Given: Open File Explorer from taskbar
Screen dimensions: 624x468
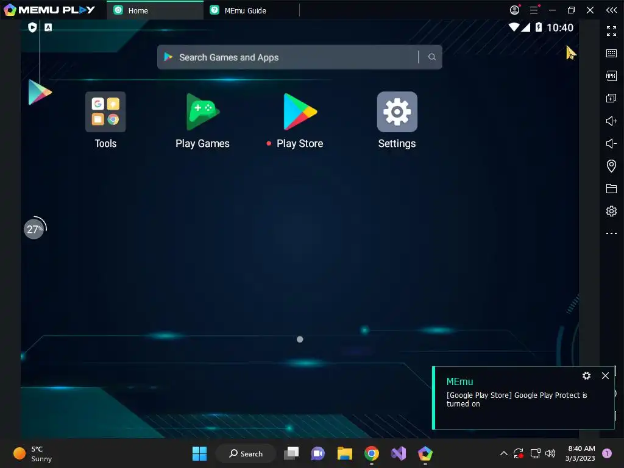Looking at the screenshot, I should coord(345,453).
